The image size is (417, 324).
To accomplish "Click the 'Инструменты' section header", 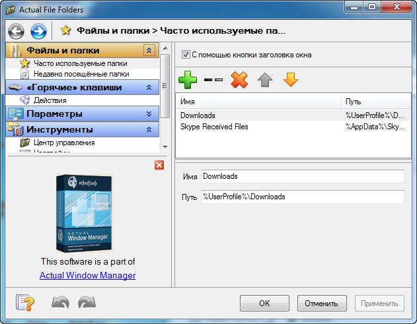I will point(82,129).
